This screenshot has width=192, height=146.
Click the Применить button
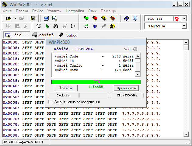point(126,88)
